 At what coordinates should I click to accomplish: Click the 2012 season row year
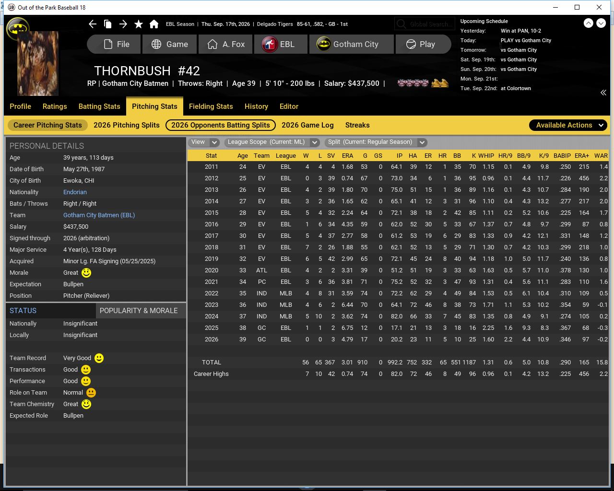212,178
